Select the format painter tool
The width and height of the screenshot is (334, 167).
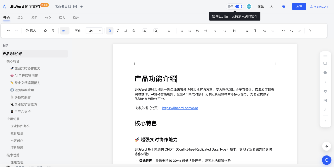(53, 31)
